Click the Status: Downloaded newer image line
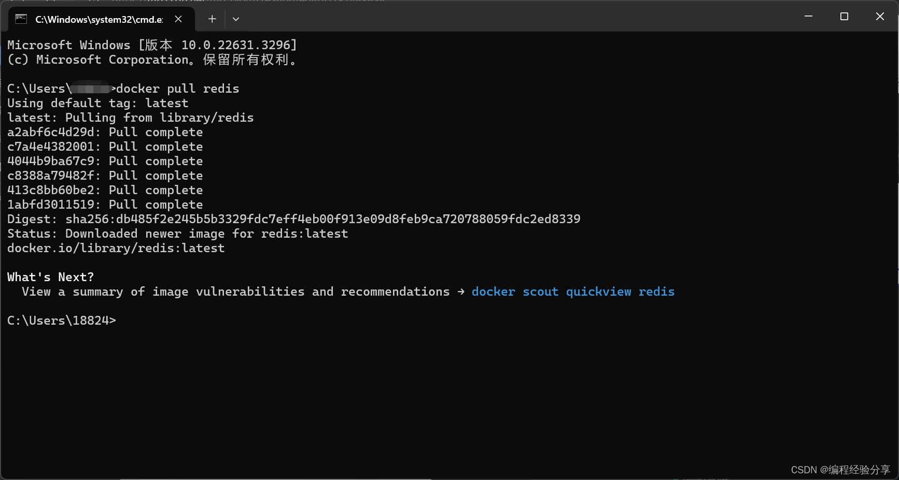The image size is (899, 480). coord(178,234)
